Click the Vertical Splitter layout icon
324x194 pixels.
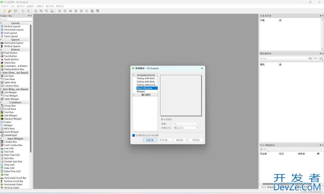(76, 11)
